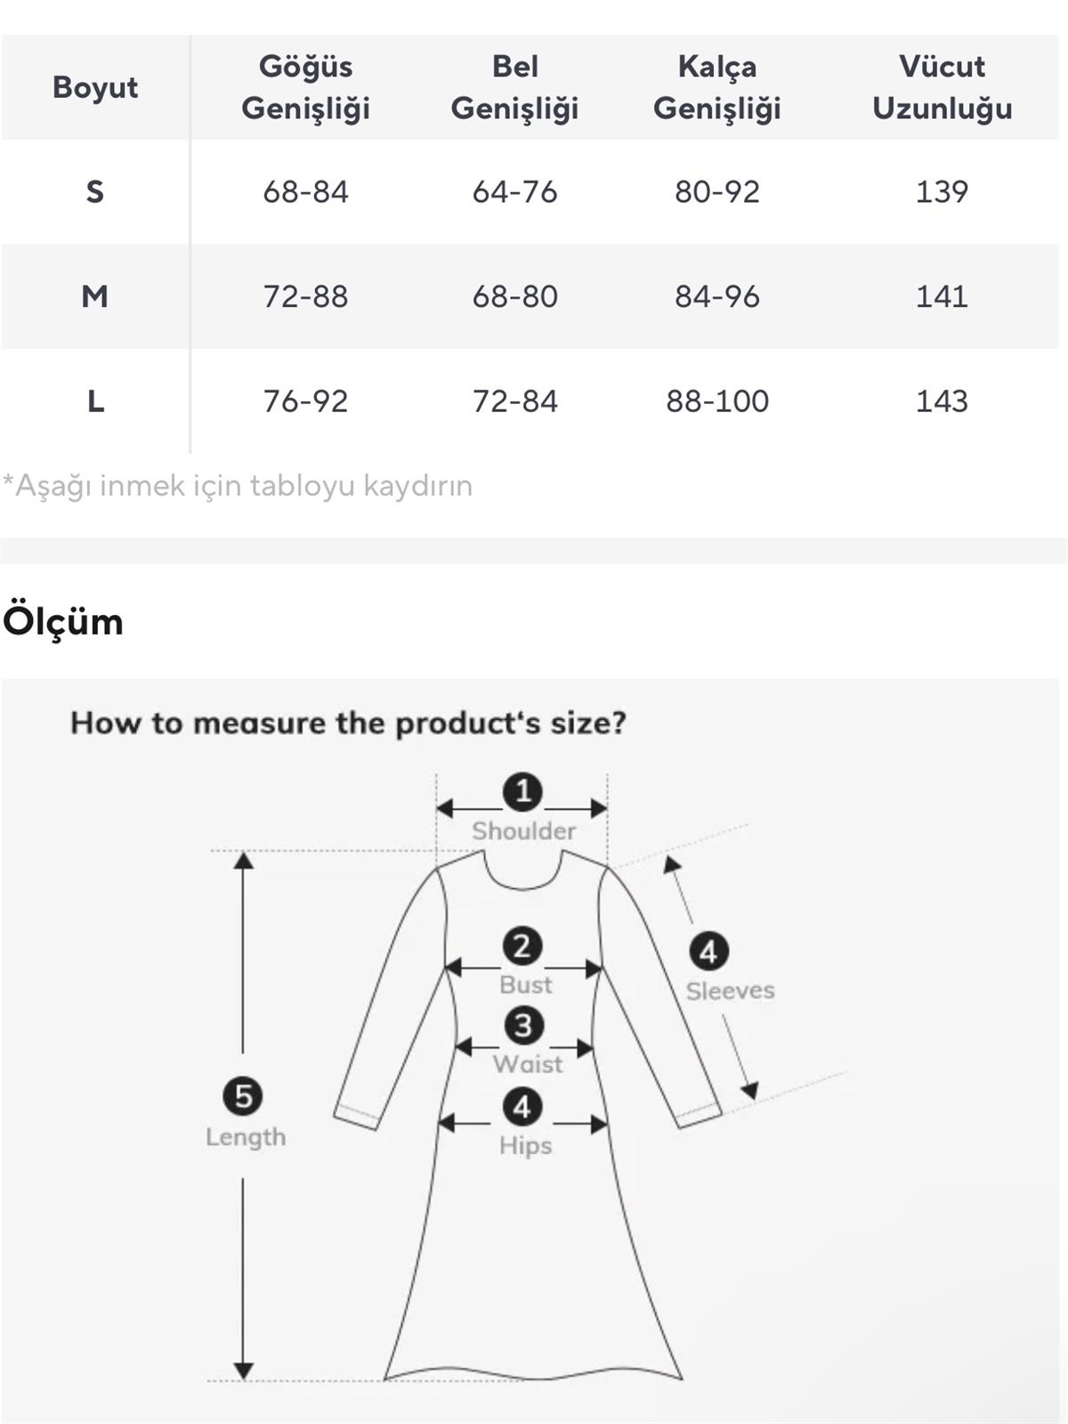Click the 141 body length value
Viewport: 1068px width, 1424px height.
coord(942,295)
